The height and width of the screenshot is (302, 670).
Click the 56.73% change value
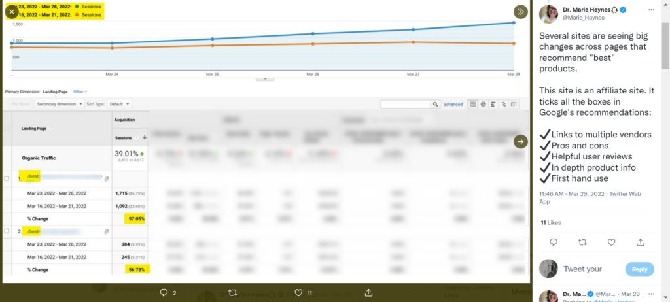click(137, 269)
